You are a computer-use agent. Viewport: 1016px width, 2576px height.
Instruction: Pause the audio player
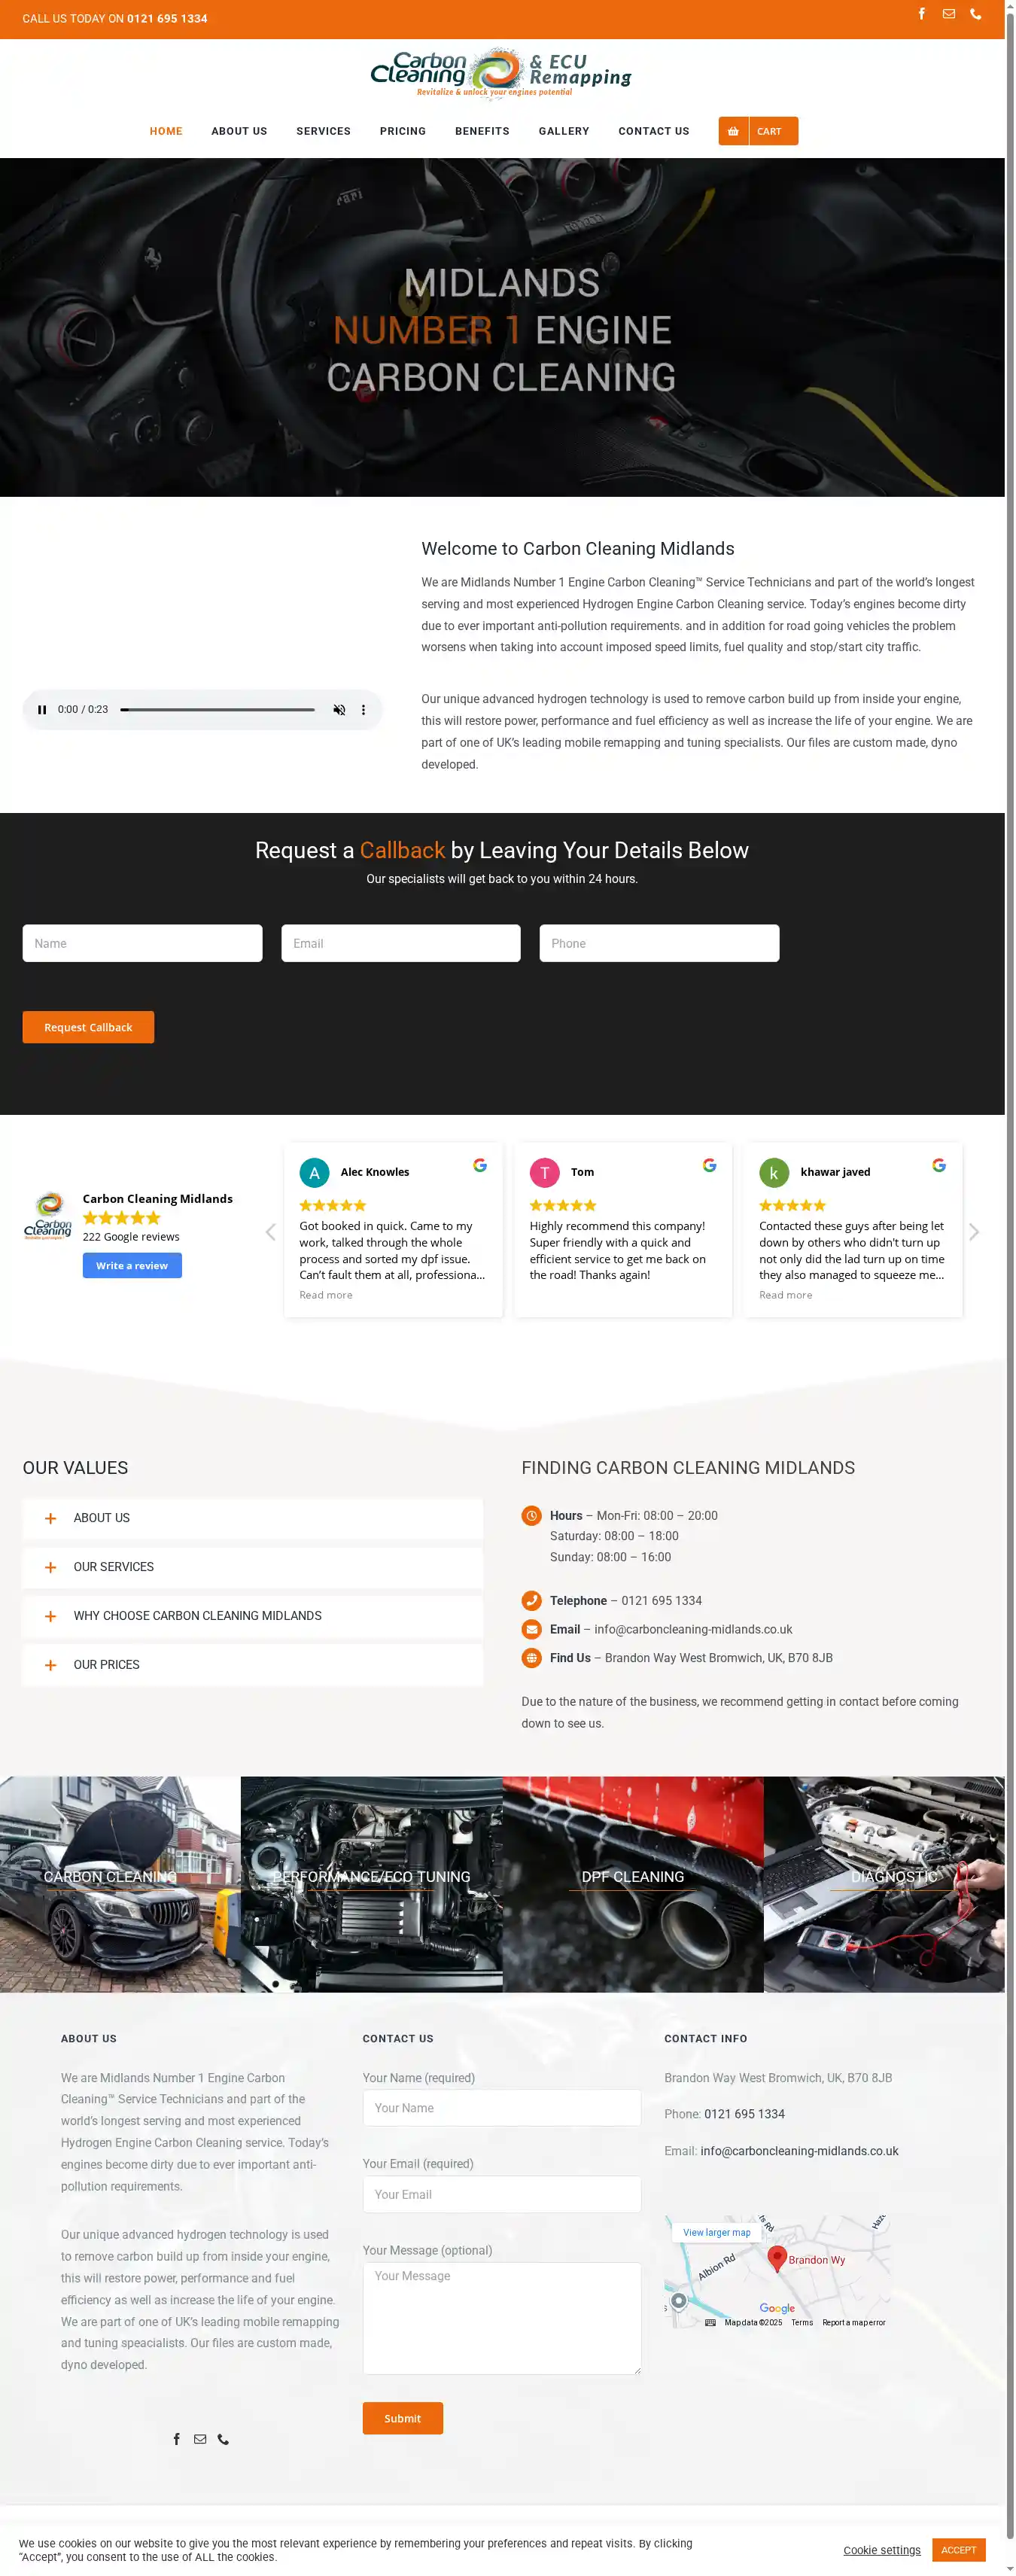click(x=42, y=710)
